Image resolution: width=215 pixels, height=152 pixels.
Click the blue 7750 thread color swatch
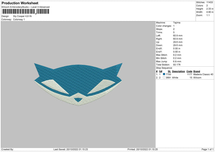164,74
